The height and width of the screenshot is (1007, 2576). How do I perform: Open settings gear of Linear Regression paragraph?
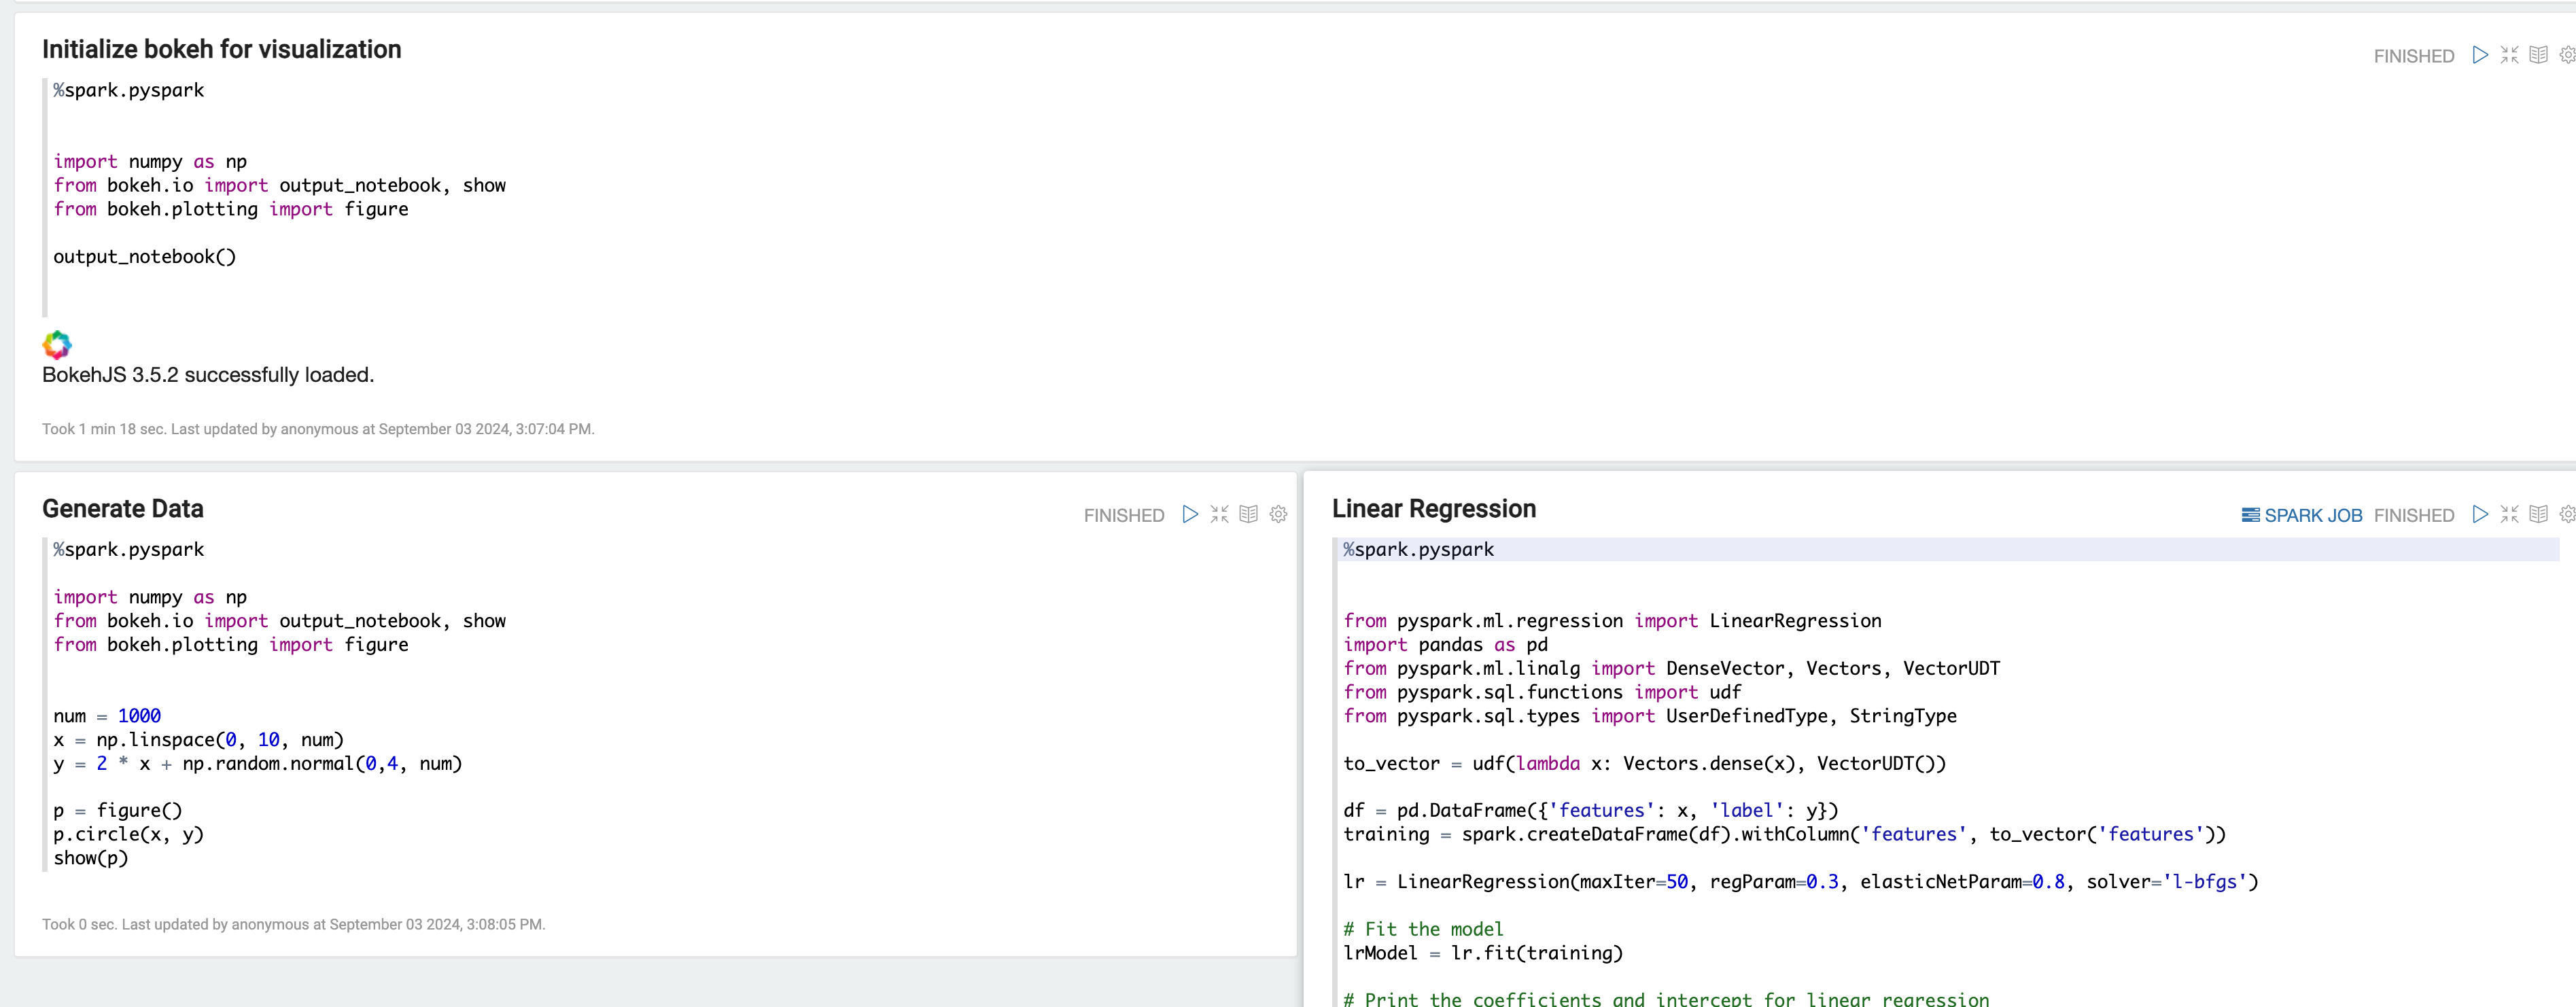(x=2567, y=514)
